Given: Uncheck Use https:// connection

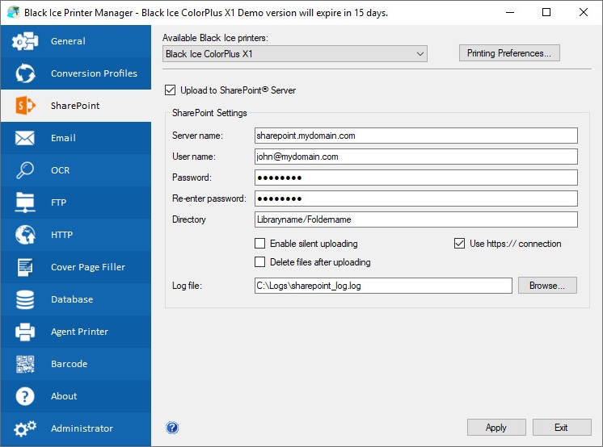Looking at the screenshot, I should (x=460, y=244).
